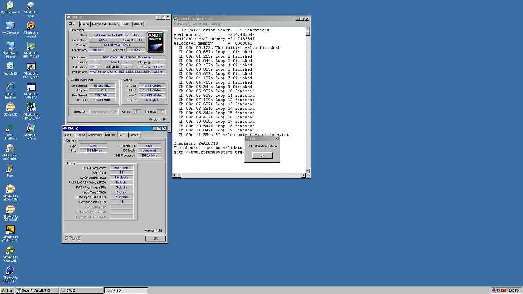The width and height of the screenshot is (523, 294).
Task: Click the NB Frequency value field
Action: (x=149, y=156)
